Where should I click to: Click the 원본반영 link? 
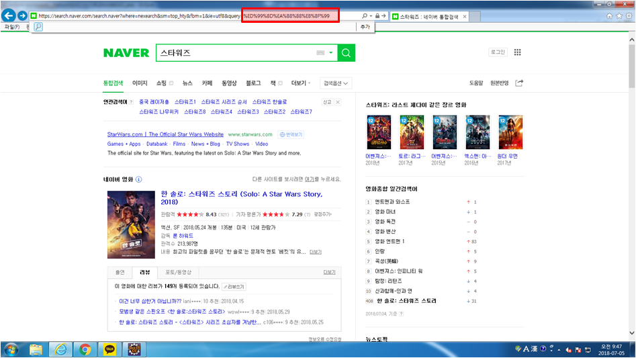tap(499, 83)
